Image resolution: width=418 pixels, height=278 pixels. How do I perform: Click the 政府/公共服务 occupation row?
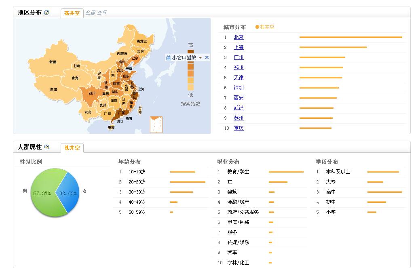(x=260, y=212)
